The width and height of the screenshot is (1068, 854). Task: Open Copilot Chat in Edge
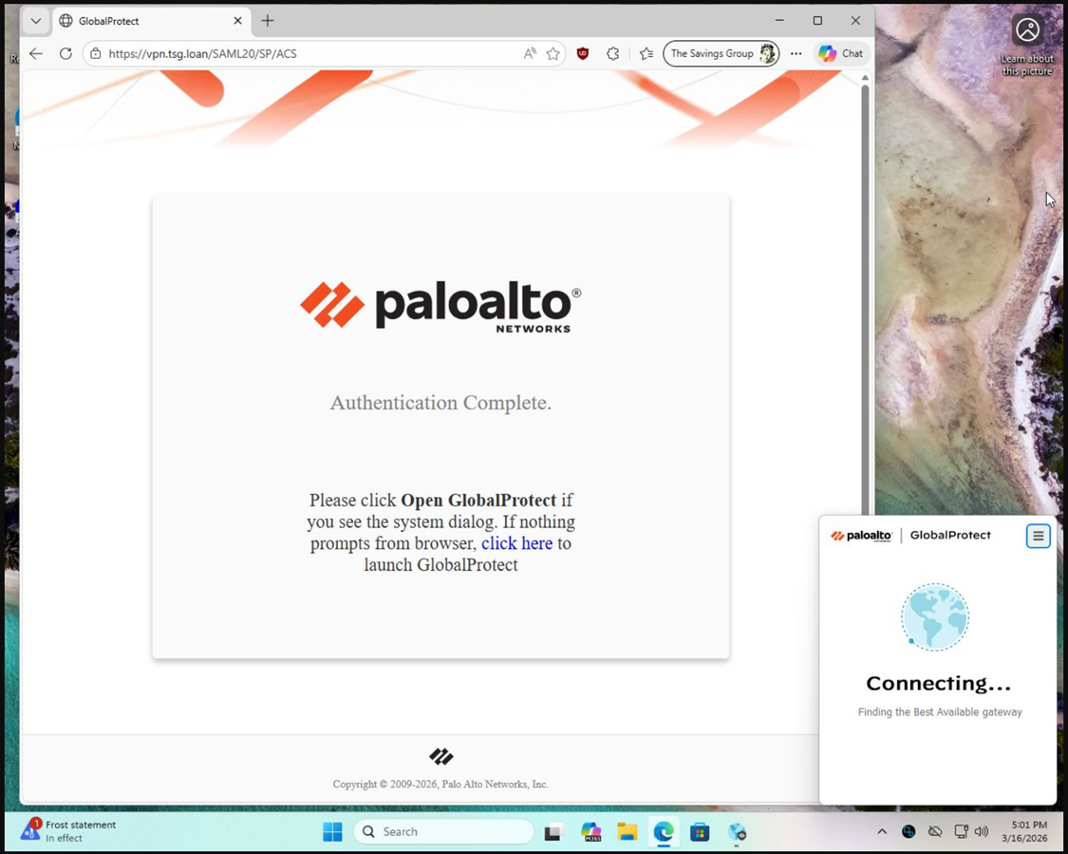[x=841, y=54]
